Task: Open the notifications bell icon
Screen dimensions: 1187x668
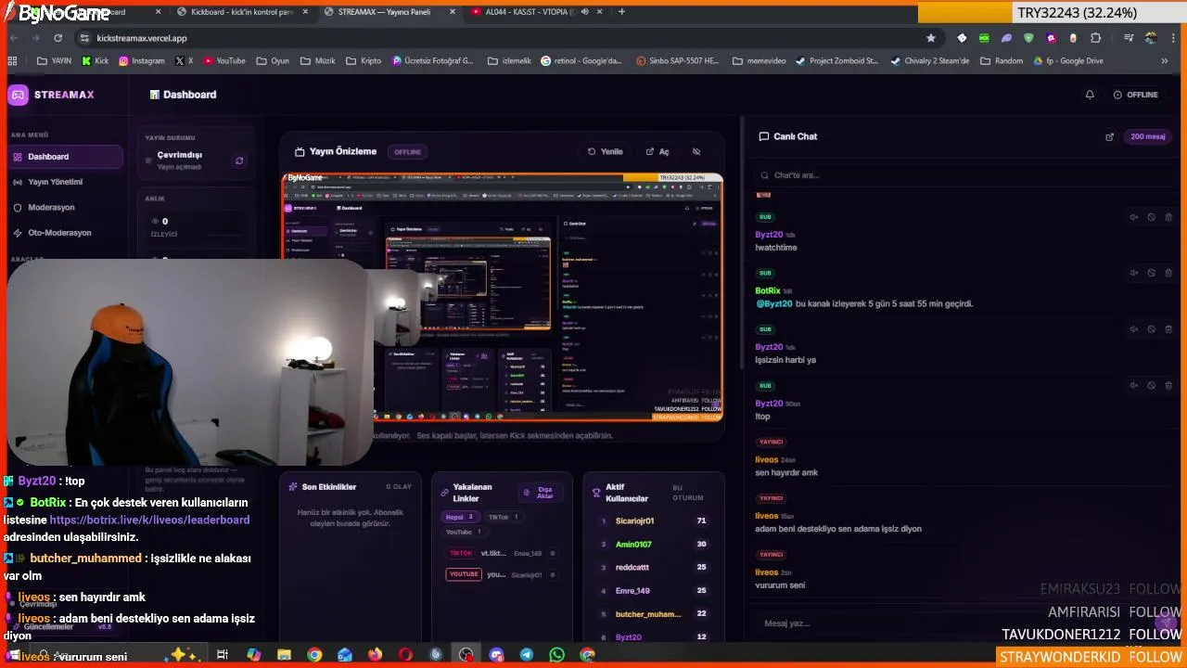Action: pyautogui.click(x=1090, y=95)
